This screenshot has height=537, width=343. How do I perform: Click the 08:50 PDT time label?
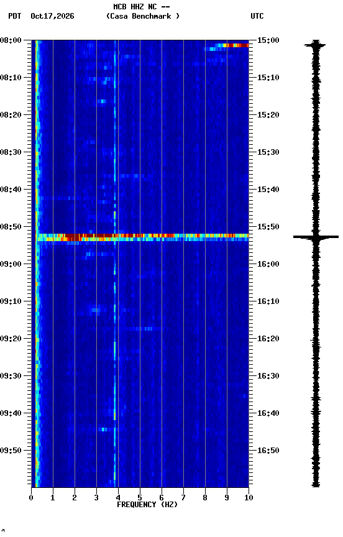pyautogui.click(x=11, y=227)
